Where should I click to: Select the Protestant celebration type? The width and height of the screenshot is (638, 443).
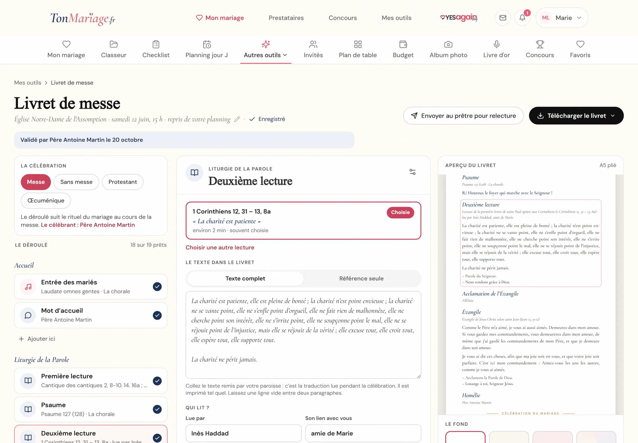(x=123, y=182)
